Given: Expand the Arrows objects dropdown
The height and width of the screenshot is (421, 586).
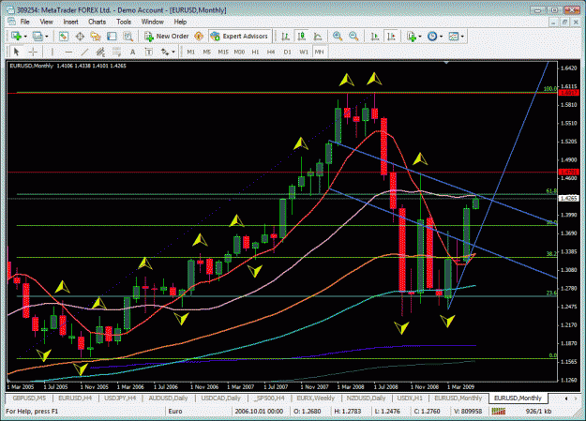Looking at the screenshot, I should (x=173, y=52).
